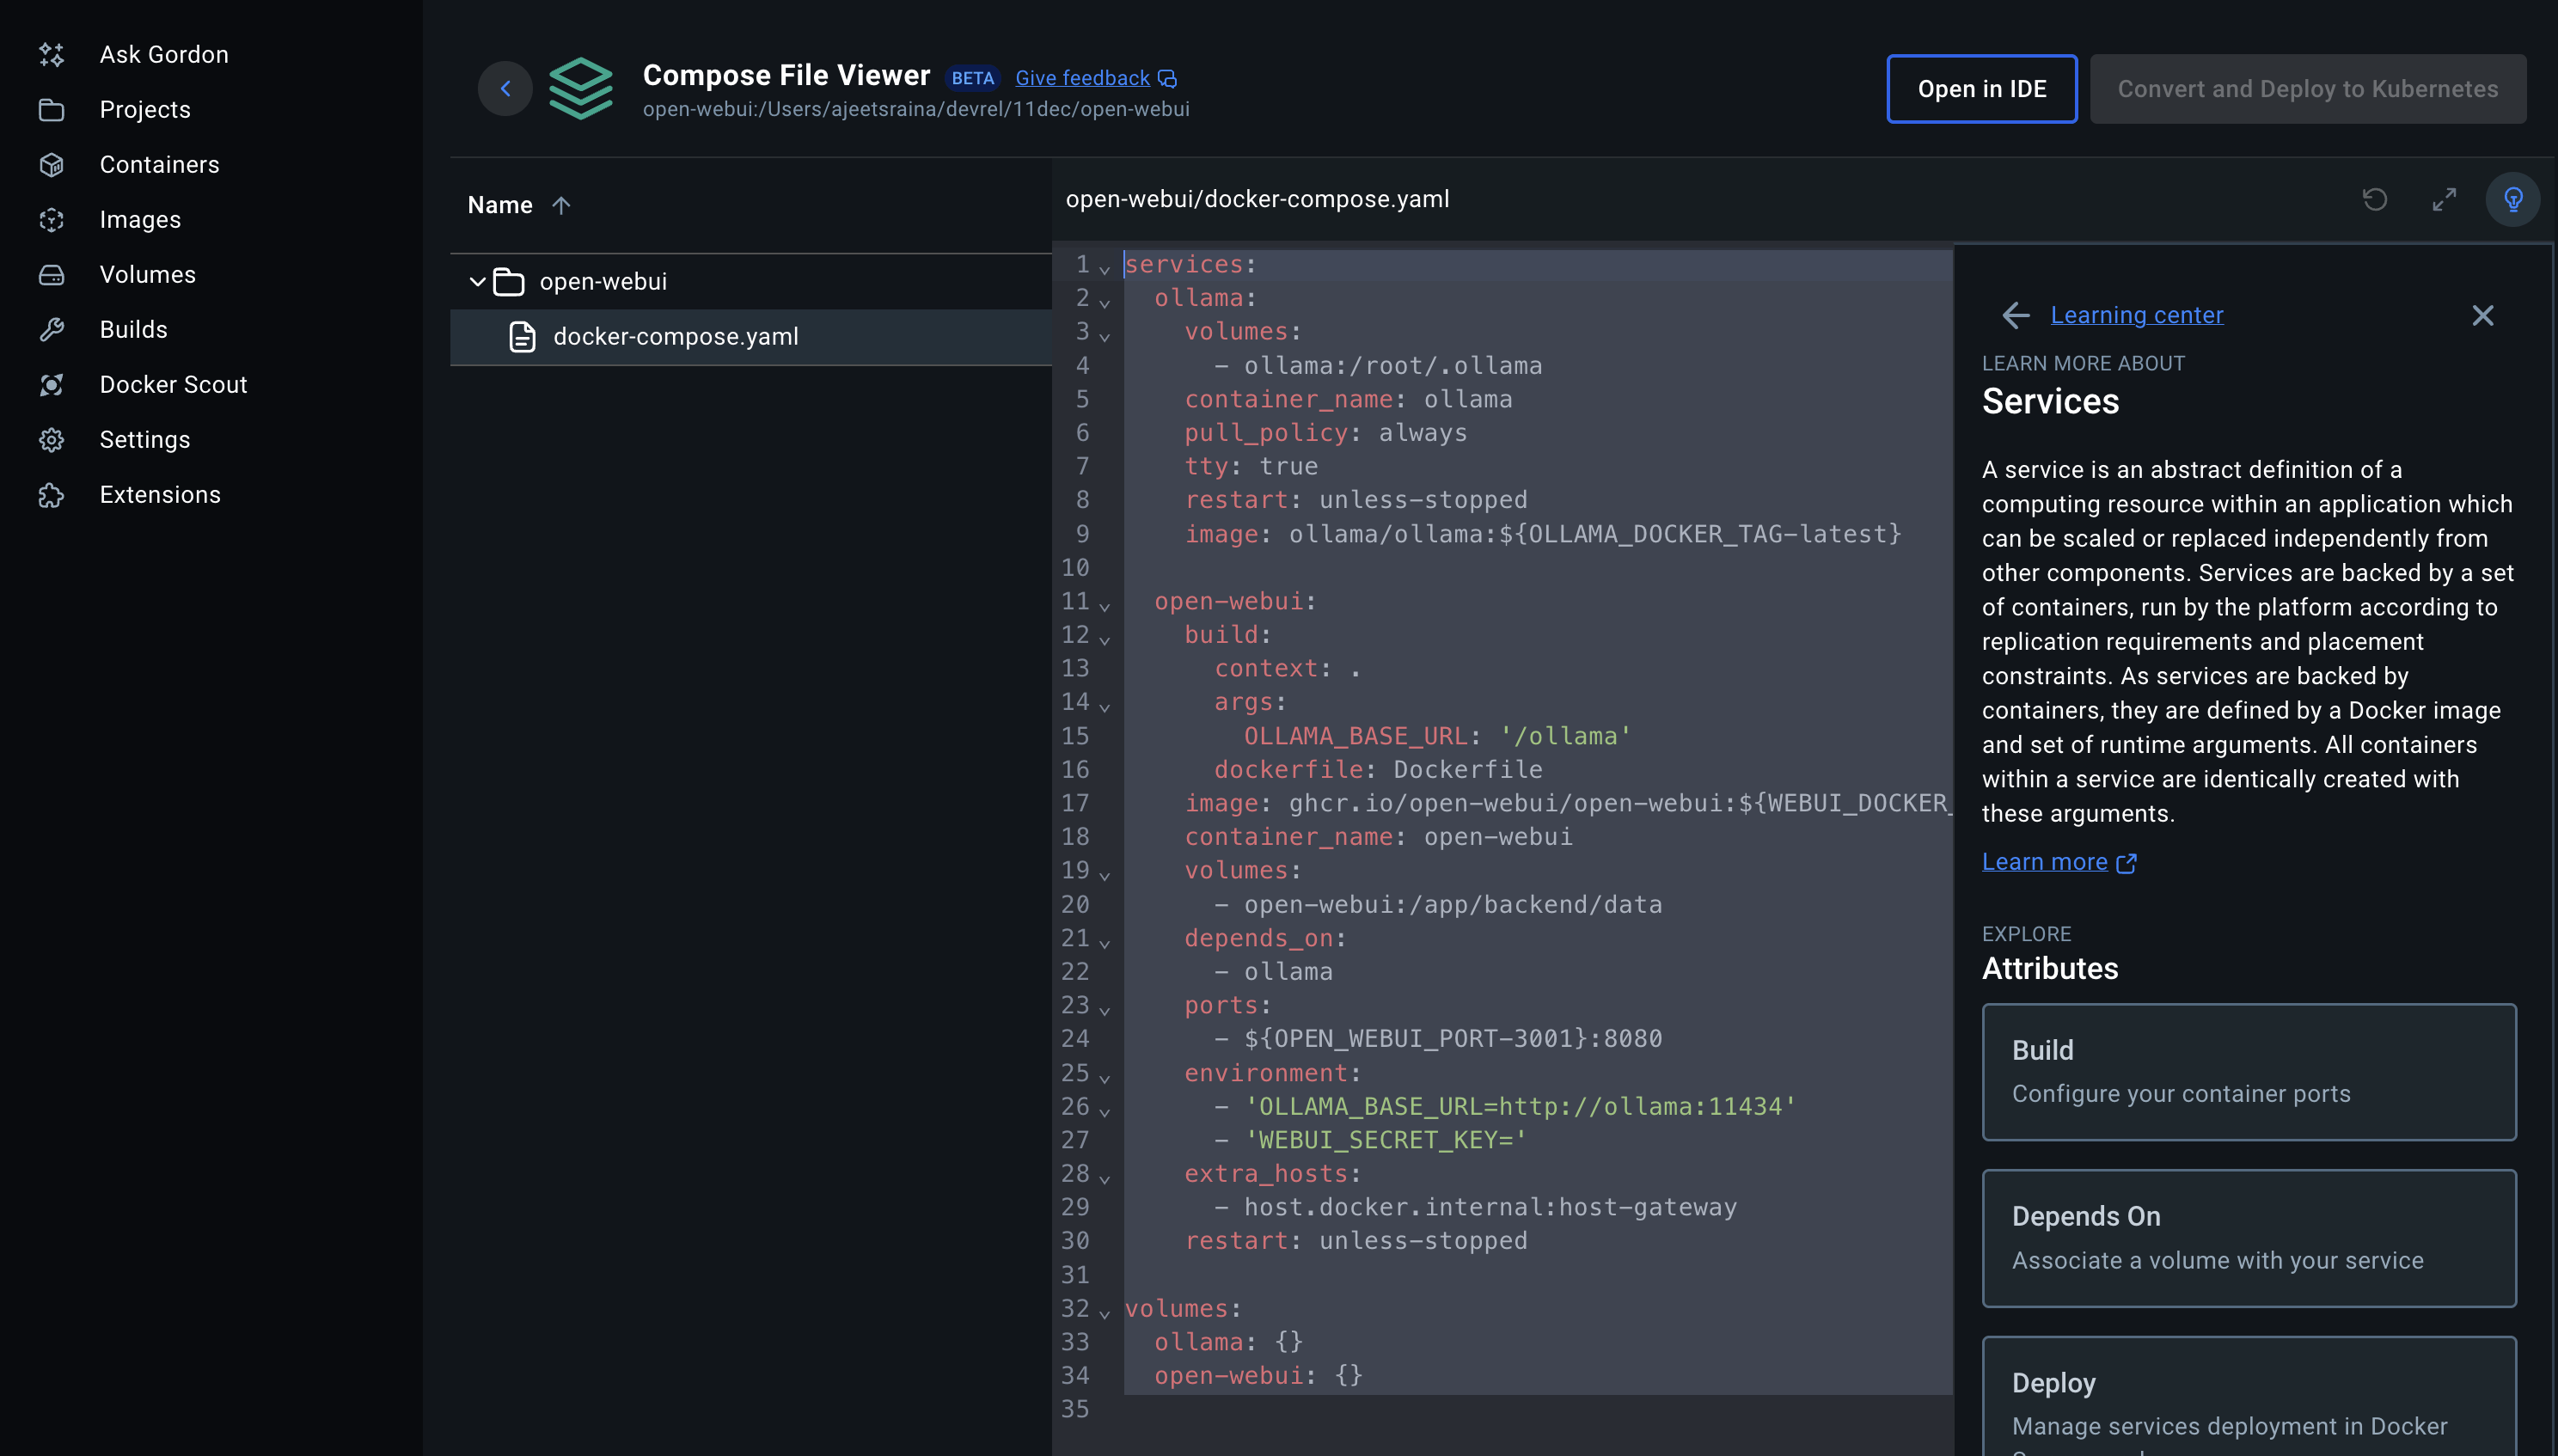Click the Open in IDE button
2558x1456 pixels.
pos(1981,88)
